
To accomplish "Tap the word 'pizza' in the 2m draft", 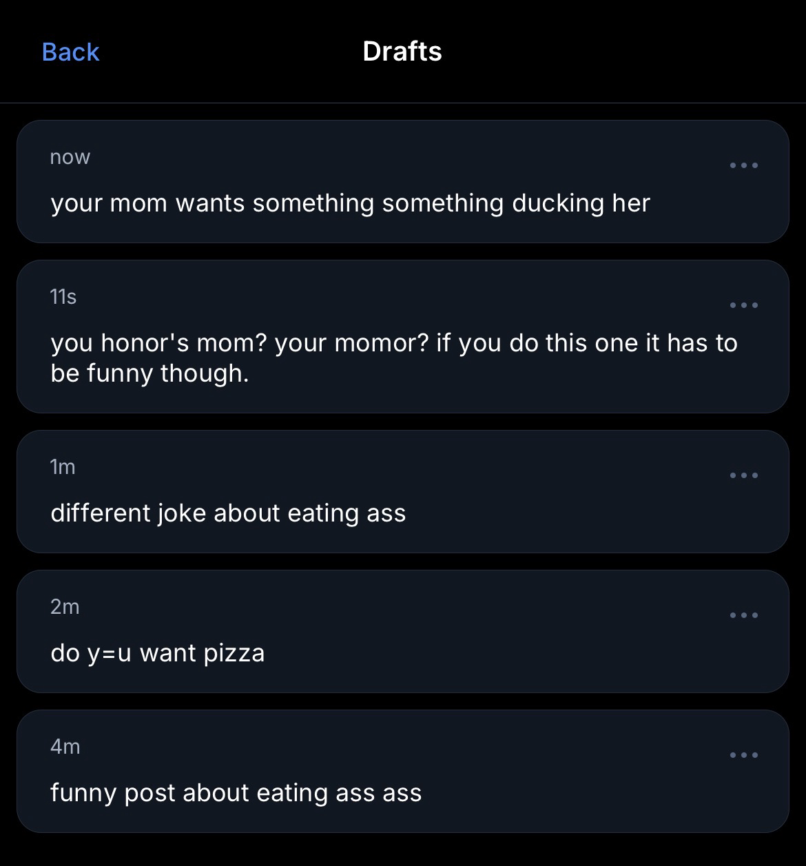I will pyautogui.click(x=234, y=653).
